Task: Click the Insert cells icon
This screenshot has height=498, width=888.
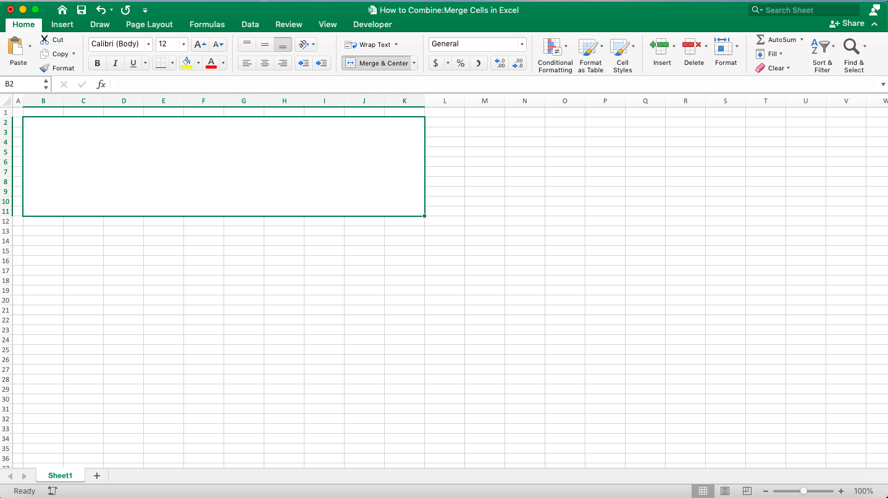Action: point(660,46)
